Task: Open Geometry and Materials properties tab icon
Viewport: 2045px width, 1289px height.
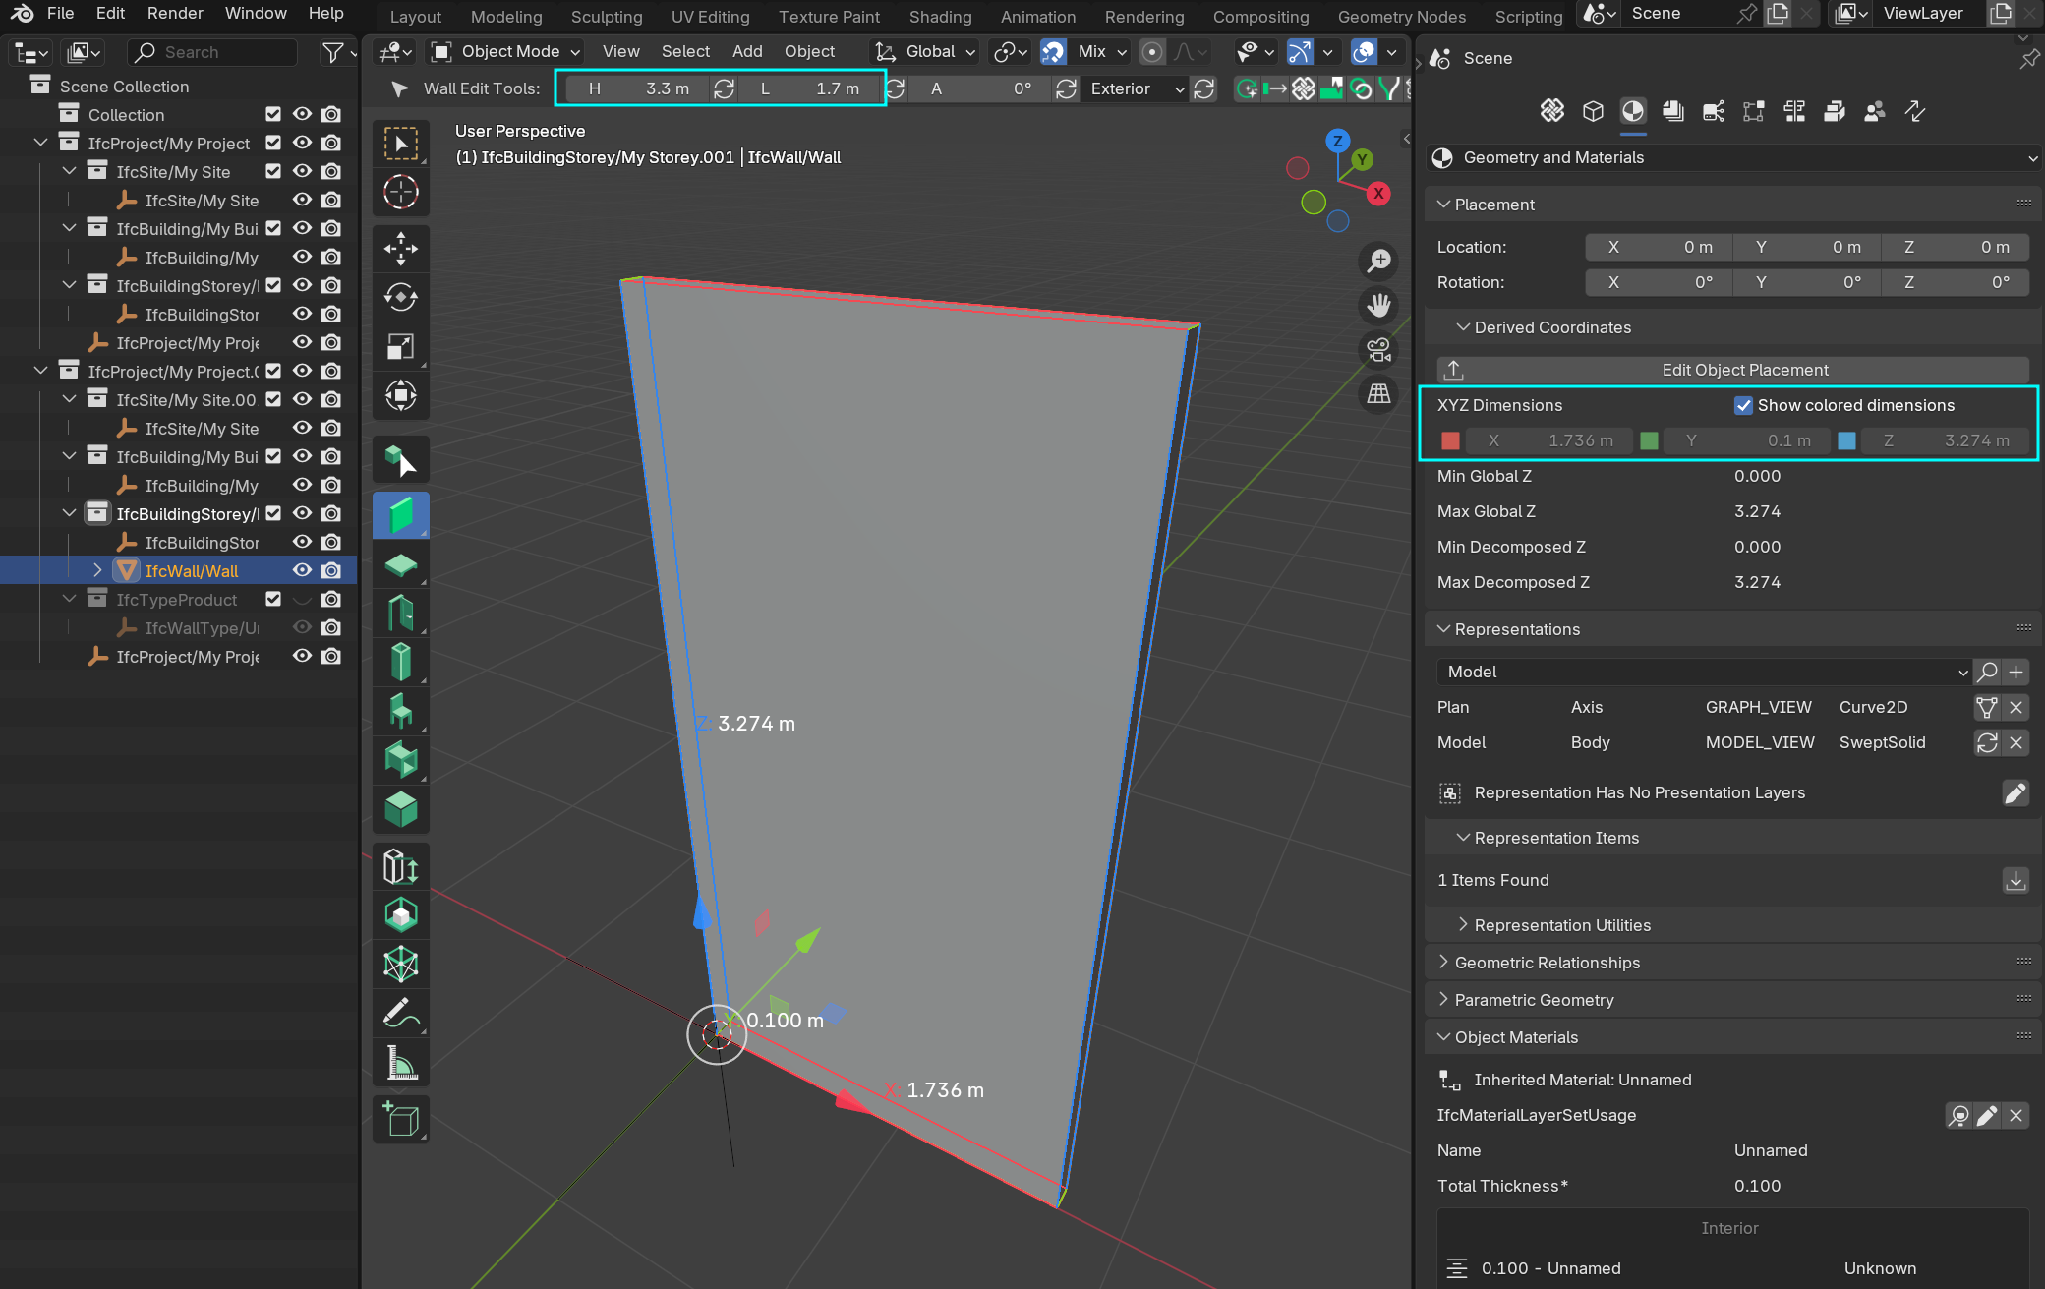Action: (x=1633, y=111)
